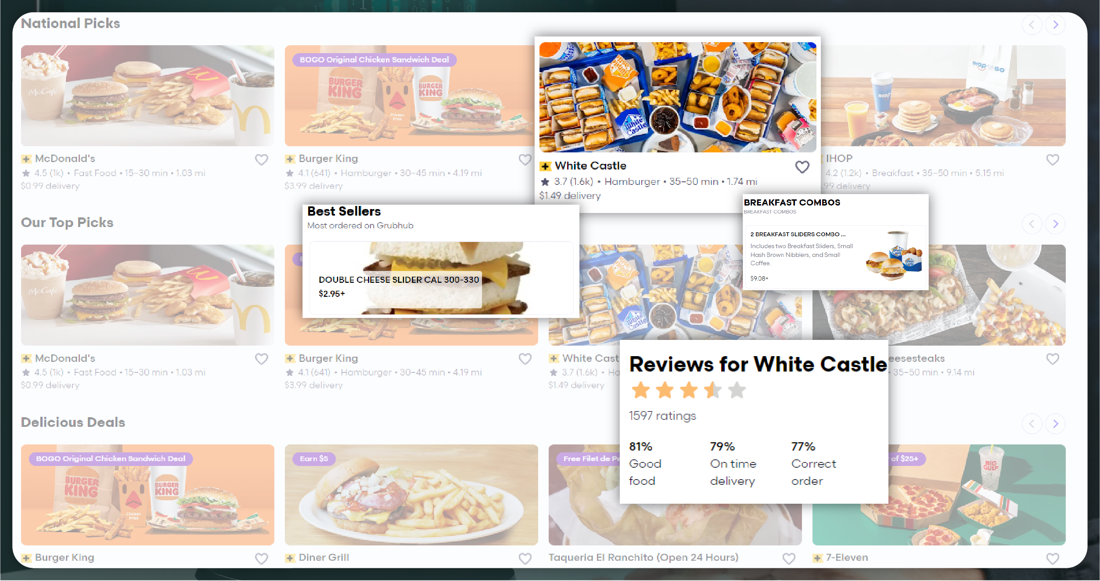Select the National Picks section header
Viewport: 1100px width, 581px height.
71,23
